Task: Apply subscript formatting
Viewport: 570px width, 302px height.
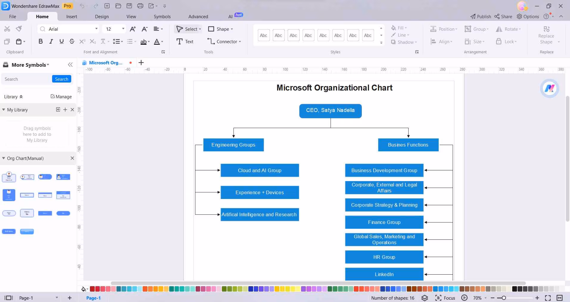Action: (x=93, y=41)
